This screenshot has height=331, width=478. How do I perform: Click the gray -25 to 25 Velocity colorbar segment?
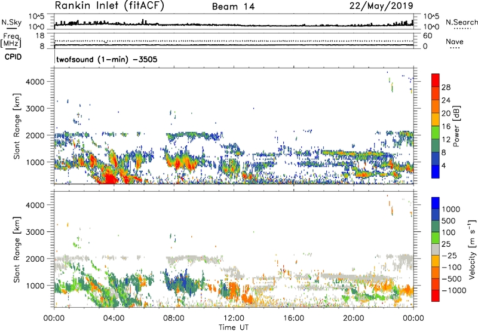pyautogui.click(x=436, y=250)
